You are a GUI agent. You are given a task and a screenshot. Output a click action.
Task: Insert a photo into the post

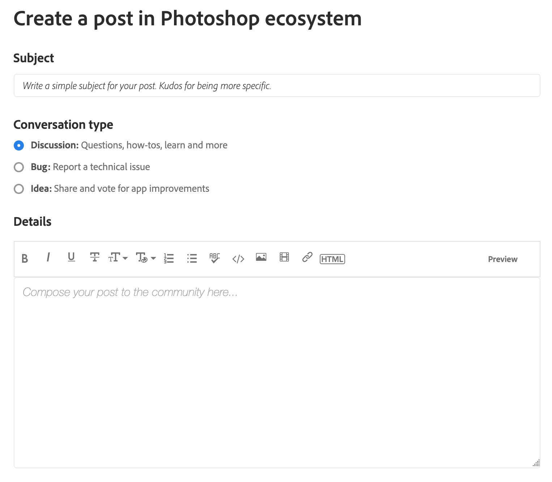(261, 257)
